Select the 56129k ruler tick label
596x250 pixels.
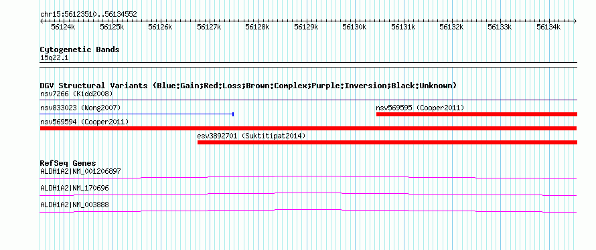click(x=306, y=27)
